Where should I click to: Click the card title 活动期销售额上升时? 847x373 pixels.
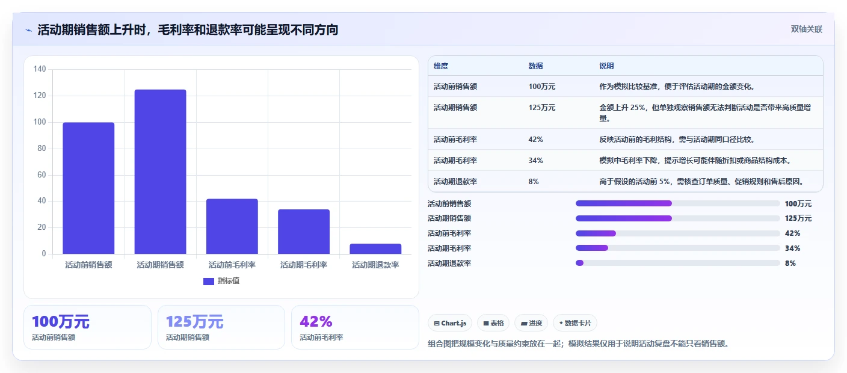(x=188, y=30)
